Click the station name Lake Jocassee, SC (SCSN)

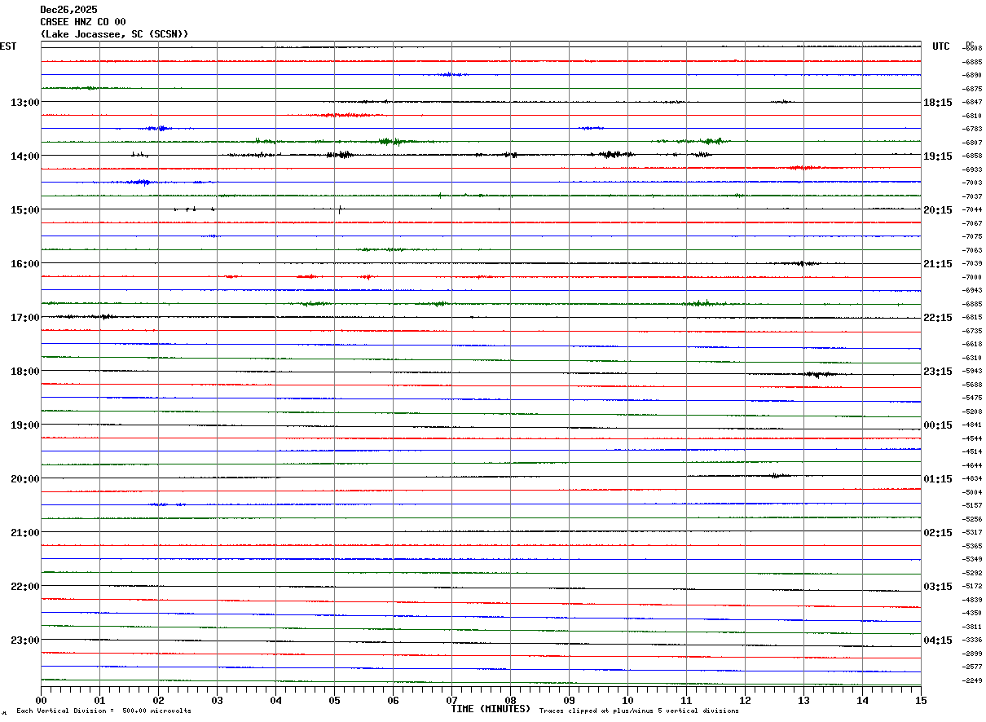(x=115, y=34)
